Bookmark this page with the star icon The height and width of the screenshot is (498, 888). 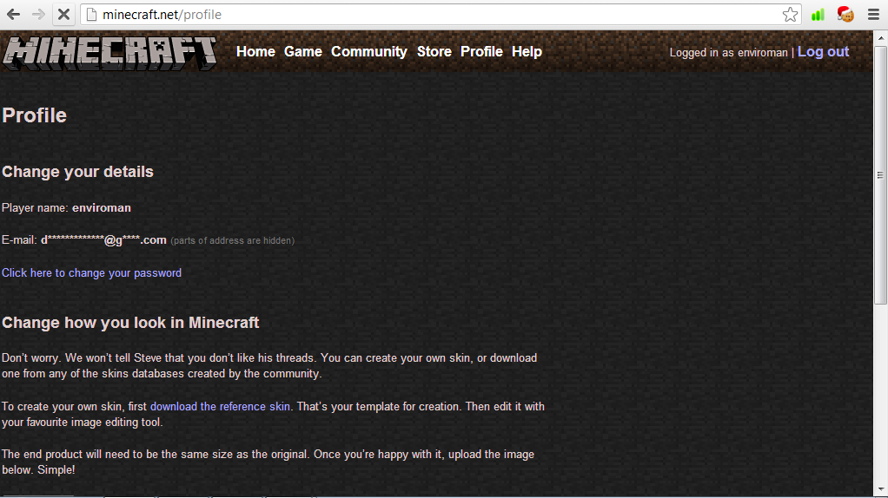coord(790,14)
